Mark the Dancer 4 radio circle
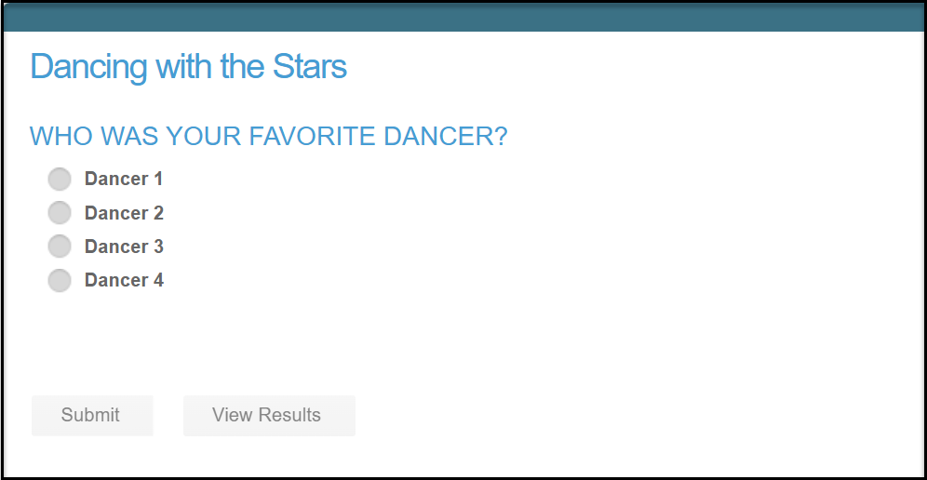Image resolution: width=927 pixels, height=480 pixels. point(60,280)
